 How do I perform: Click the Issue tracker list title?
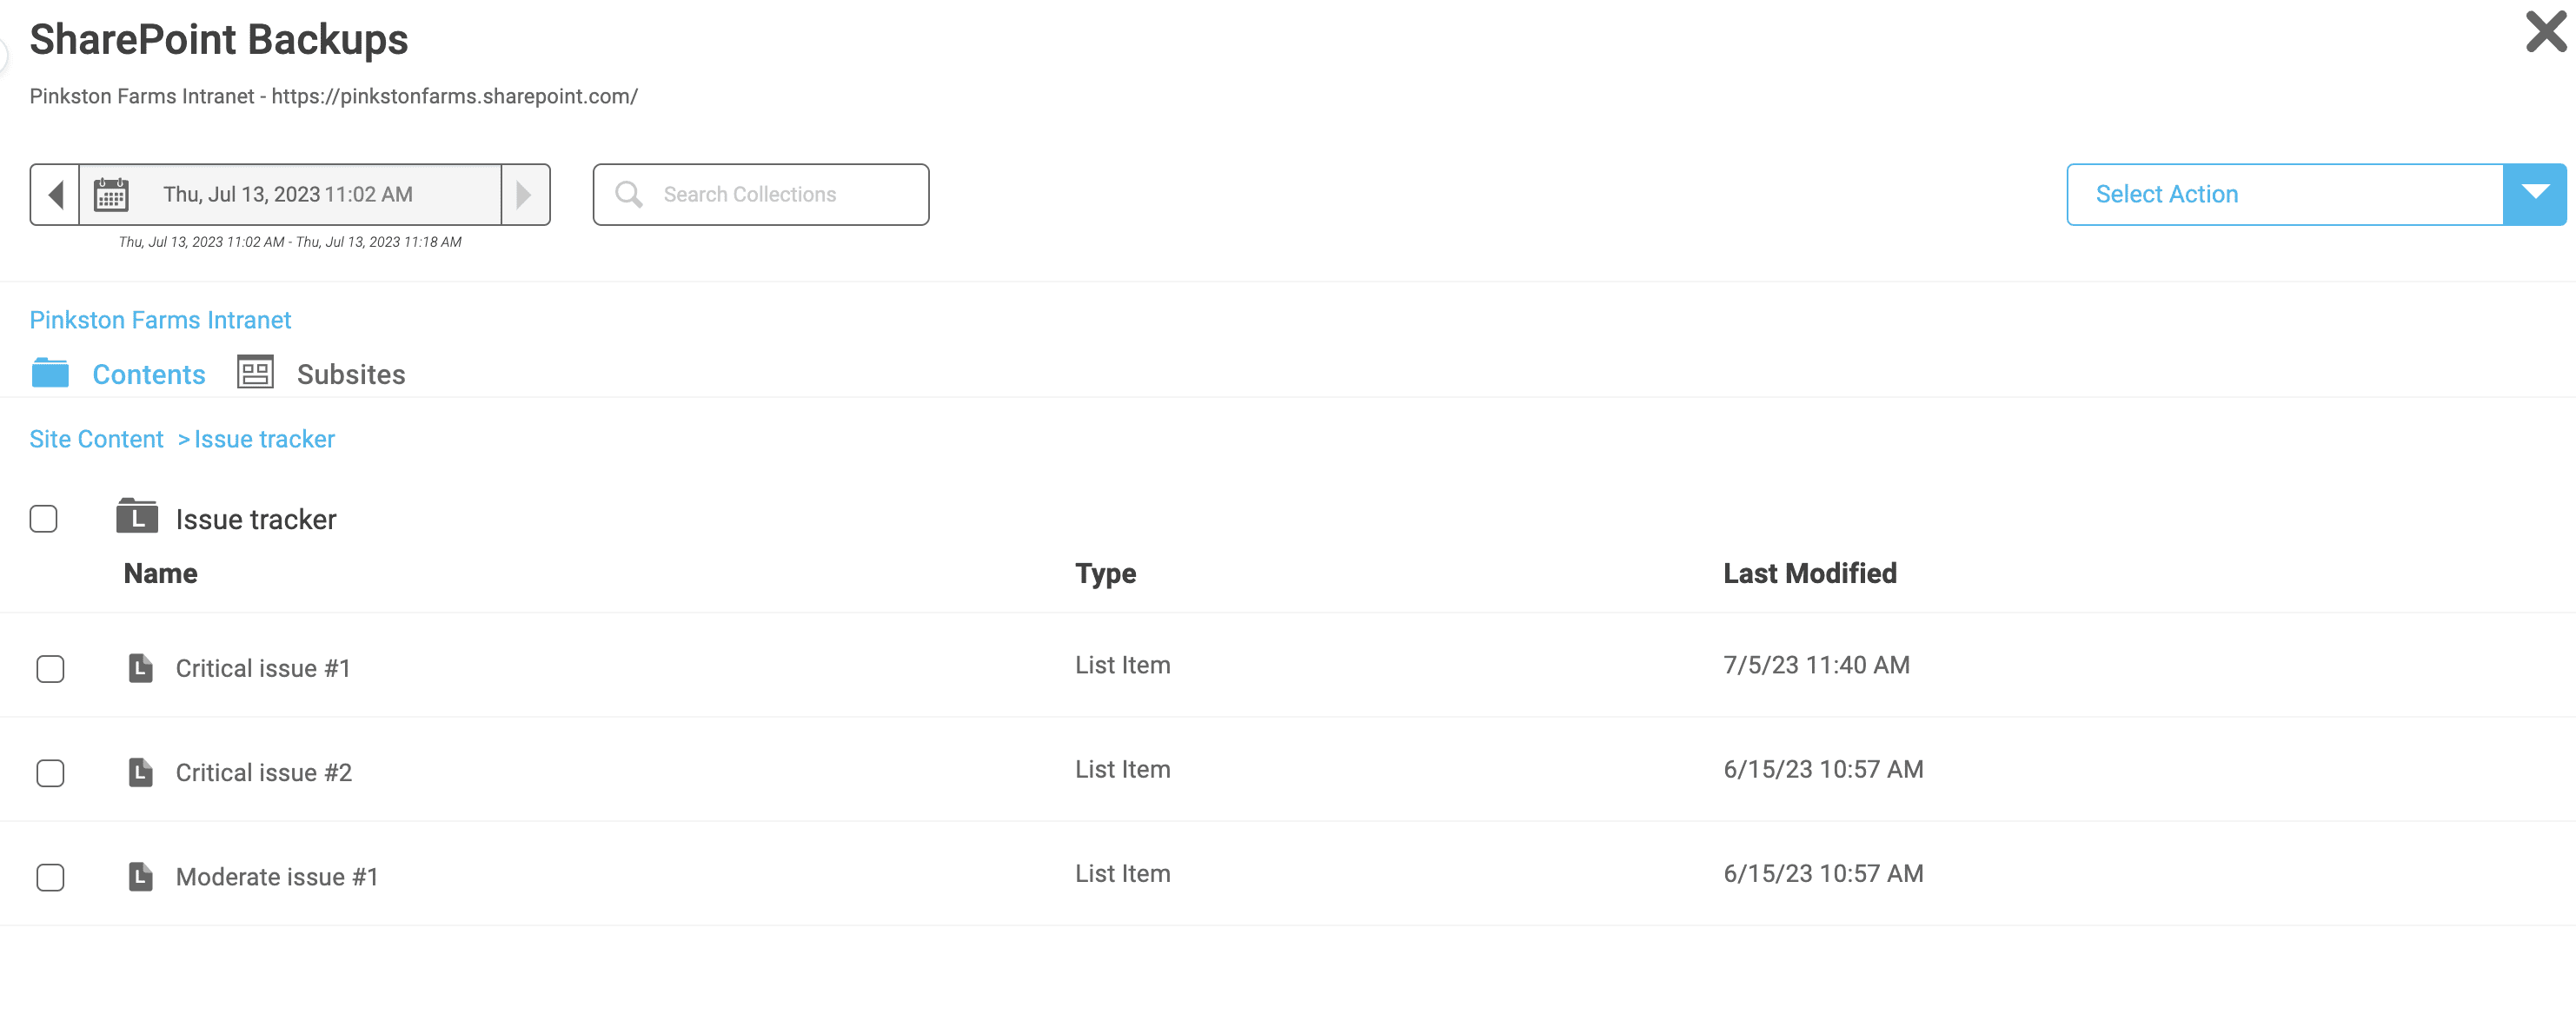click(x=256, y=519)
